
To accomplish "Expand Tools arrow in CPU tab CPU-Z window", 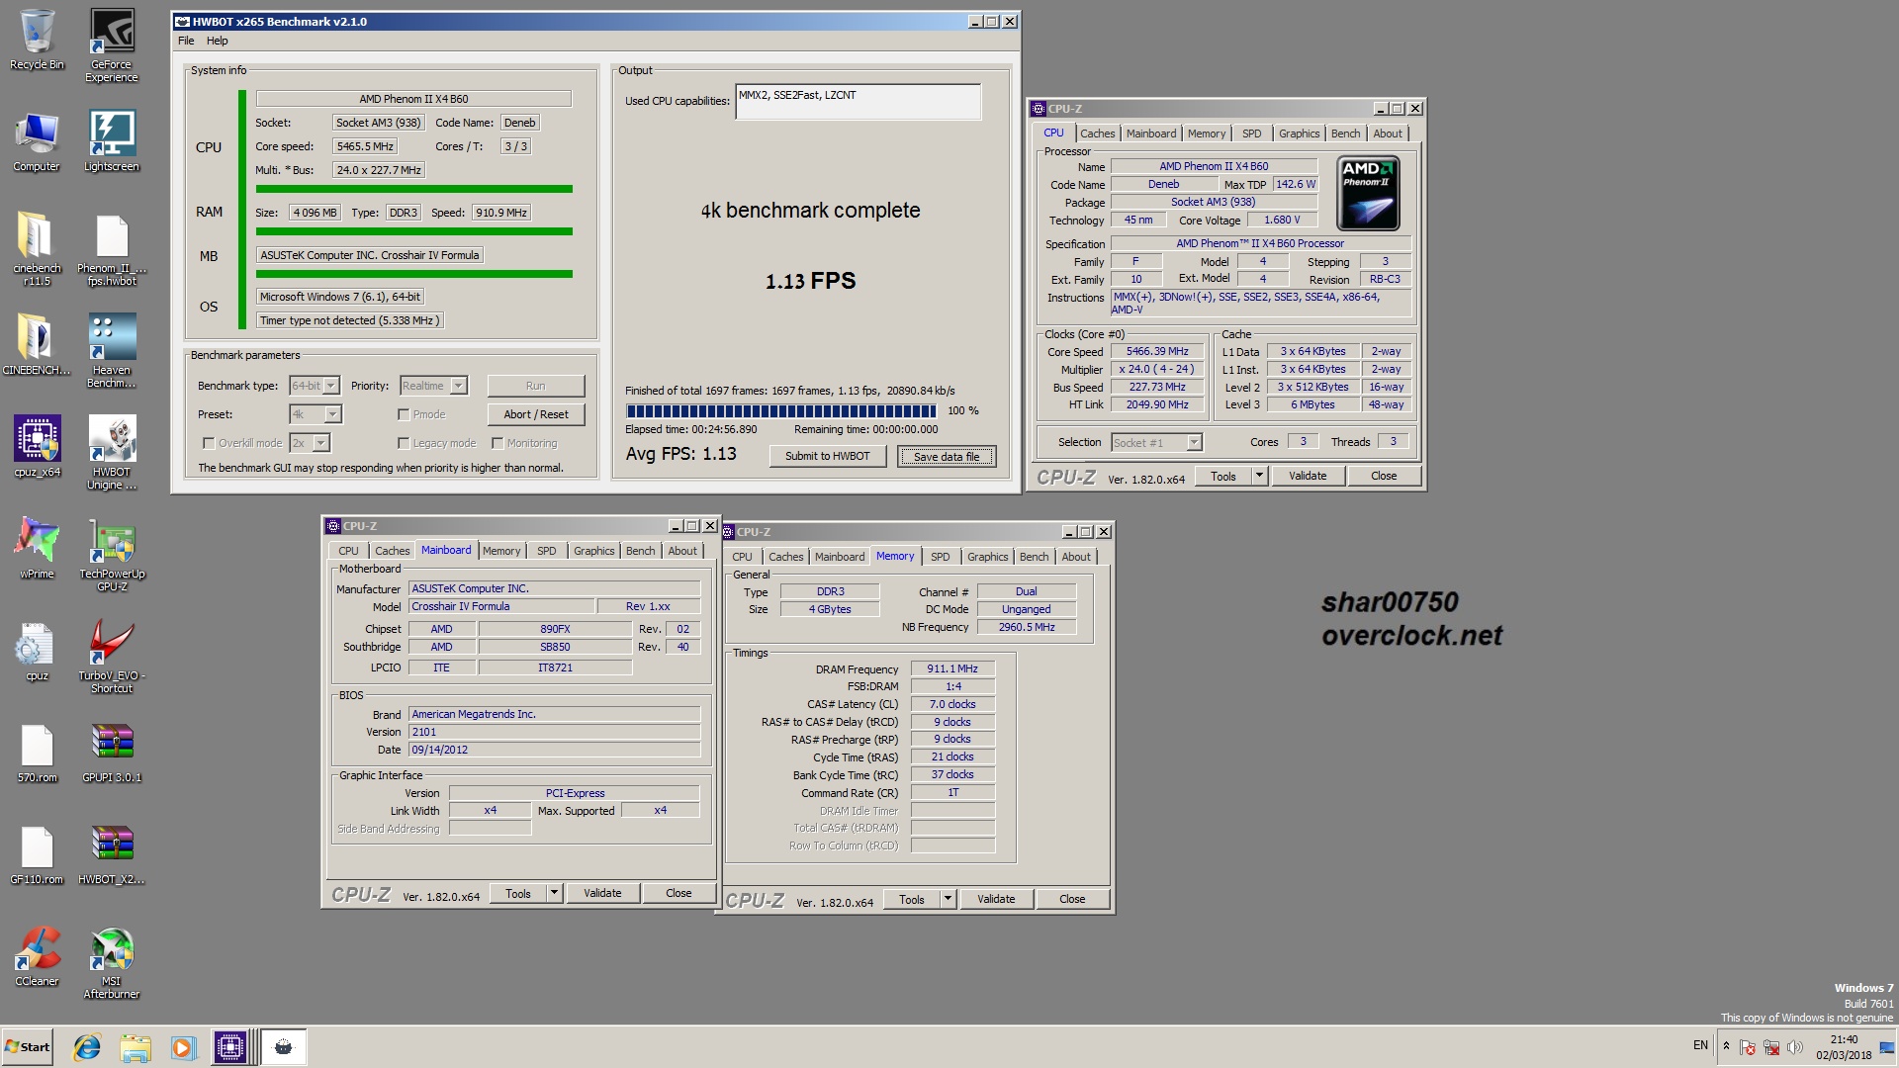I will coord(1259,476).
